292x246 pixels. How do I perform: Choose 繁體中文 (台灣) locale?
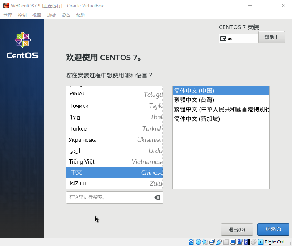(x=221, y=100)
